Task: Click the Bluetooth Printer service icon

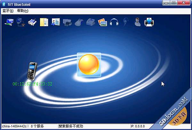Action: tap(67, 22)
